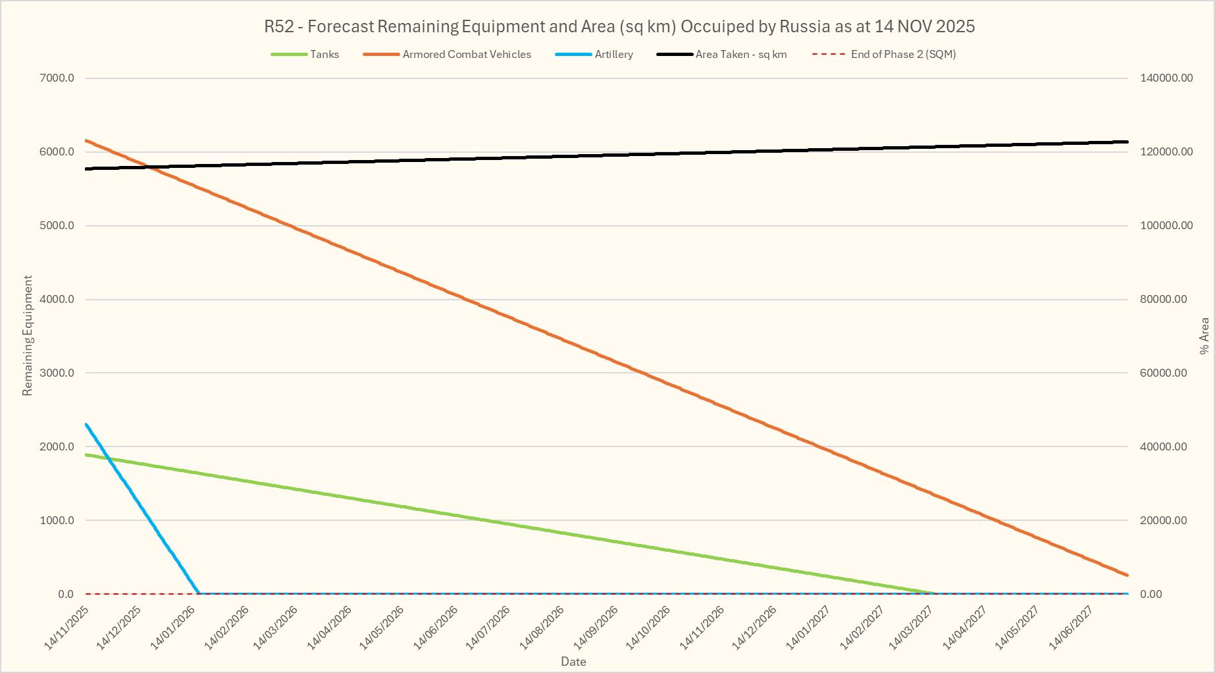Select the Tanks legend label
The image size is (1215, 673).
[324, 55]
